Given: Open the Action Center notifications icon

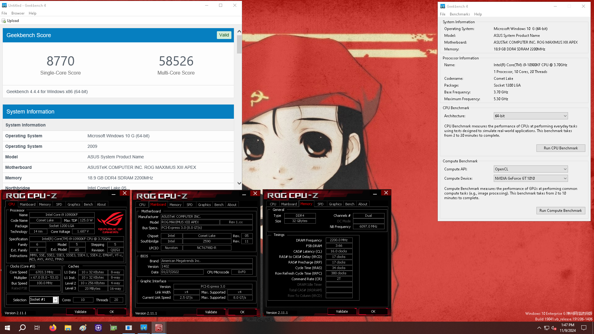Looking at the screenshot, I should [x=584, y=328].
